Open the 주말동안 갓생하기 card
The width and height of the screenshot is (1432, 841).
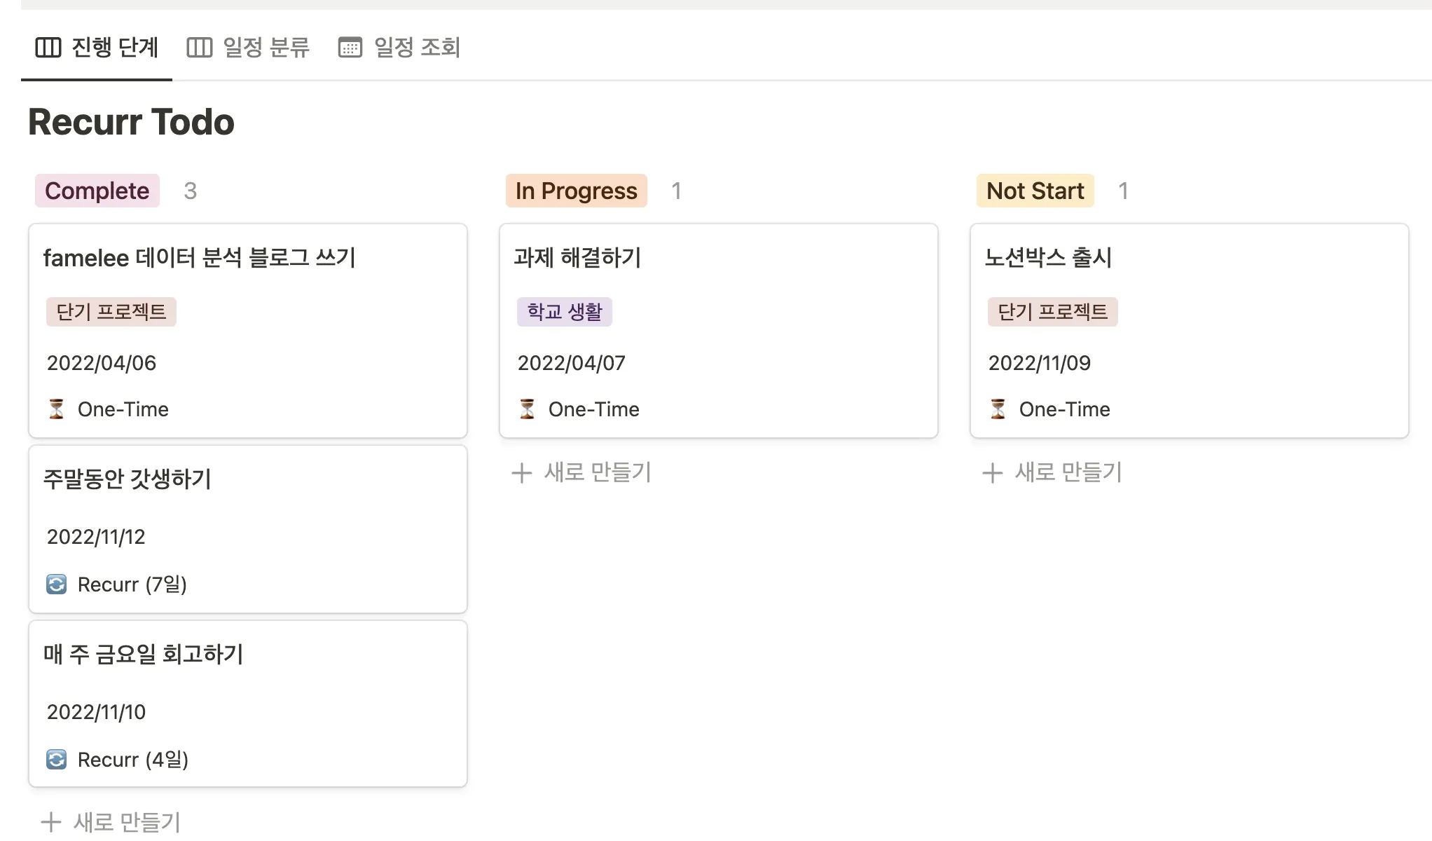(128, 479)
